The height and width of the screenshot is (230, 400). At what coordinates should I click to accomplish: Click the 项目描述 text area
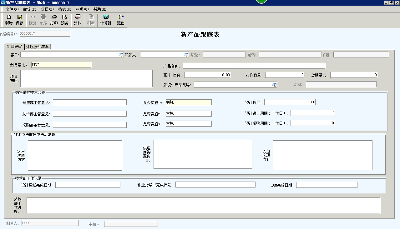[86, 78]
